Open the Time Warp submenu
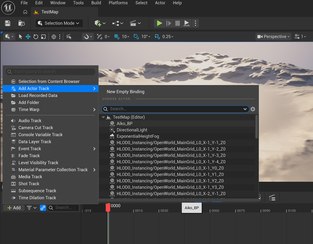The image size is (313, 244). point(51,109)
